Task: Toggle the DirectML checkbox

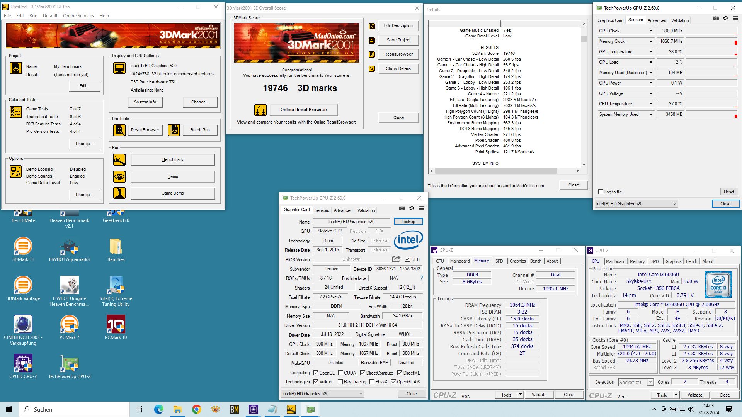Action: 400,373
